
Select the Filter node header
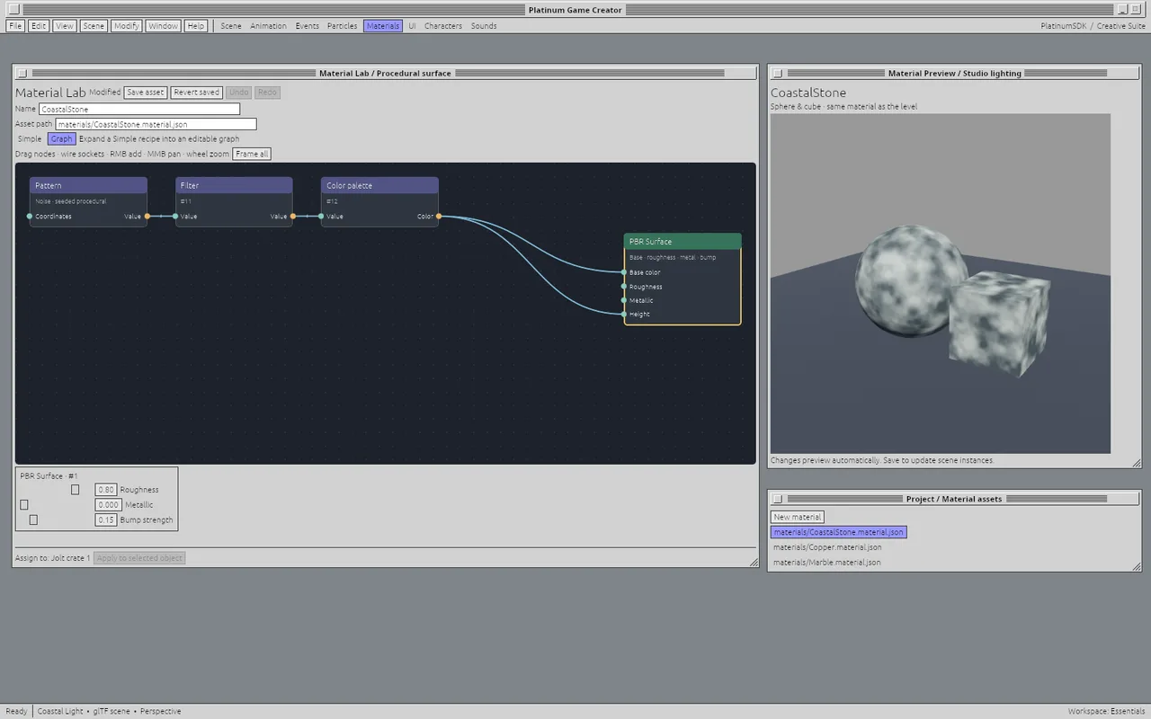click(234, 185)
